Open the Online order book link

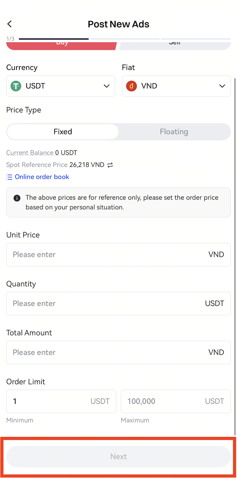42,177
